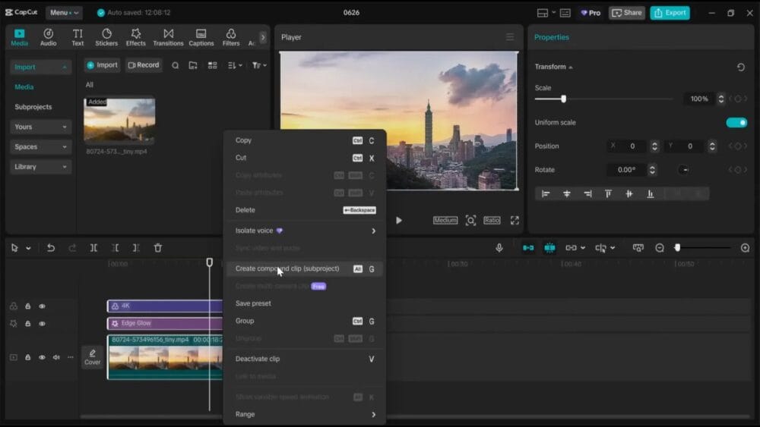The width and height of the screenshot is (760, 427).
Task: Toggle lock on the 4K effect track
Action: tap(28, 306)
